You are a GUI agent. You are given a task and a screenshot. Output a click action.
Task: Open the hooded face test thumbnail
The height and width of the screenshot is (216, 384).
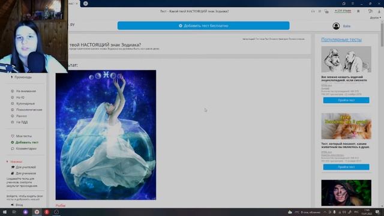coord(346,193)
